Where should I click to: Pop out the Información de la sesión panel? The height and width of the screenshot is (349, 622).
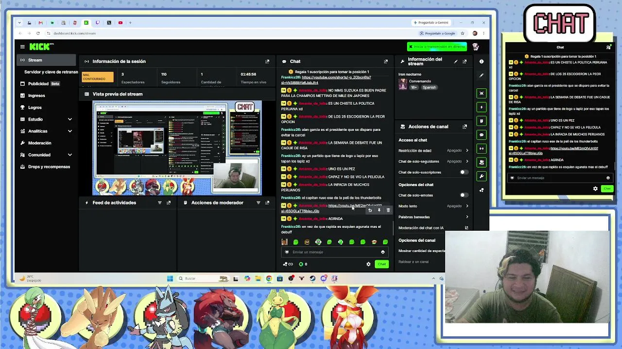(x=267, y=62)
